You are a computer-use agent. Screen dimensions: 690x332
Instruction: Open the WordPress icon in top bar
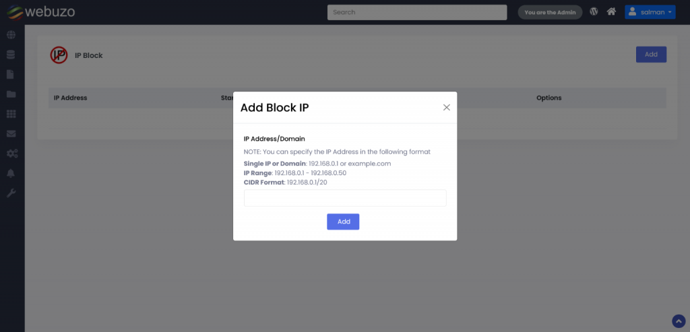click(594, 11)
